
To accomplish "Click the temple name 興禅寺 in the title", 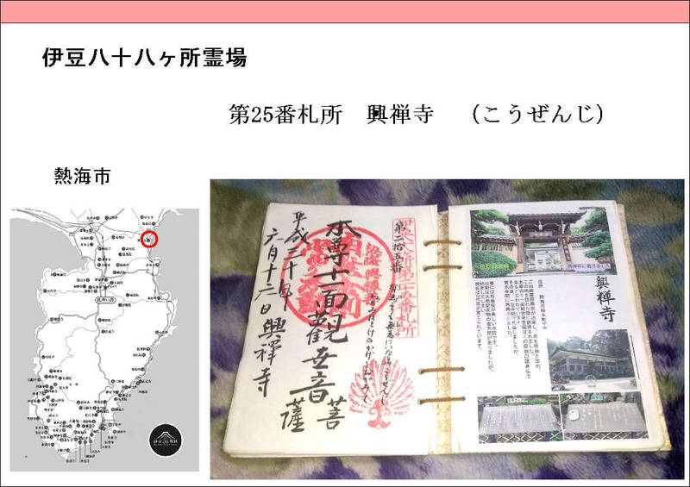I will [x=400, y=115].
